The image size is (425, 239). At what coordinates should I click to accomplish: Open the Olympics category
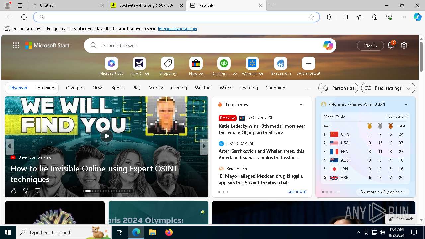point(75,88)
